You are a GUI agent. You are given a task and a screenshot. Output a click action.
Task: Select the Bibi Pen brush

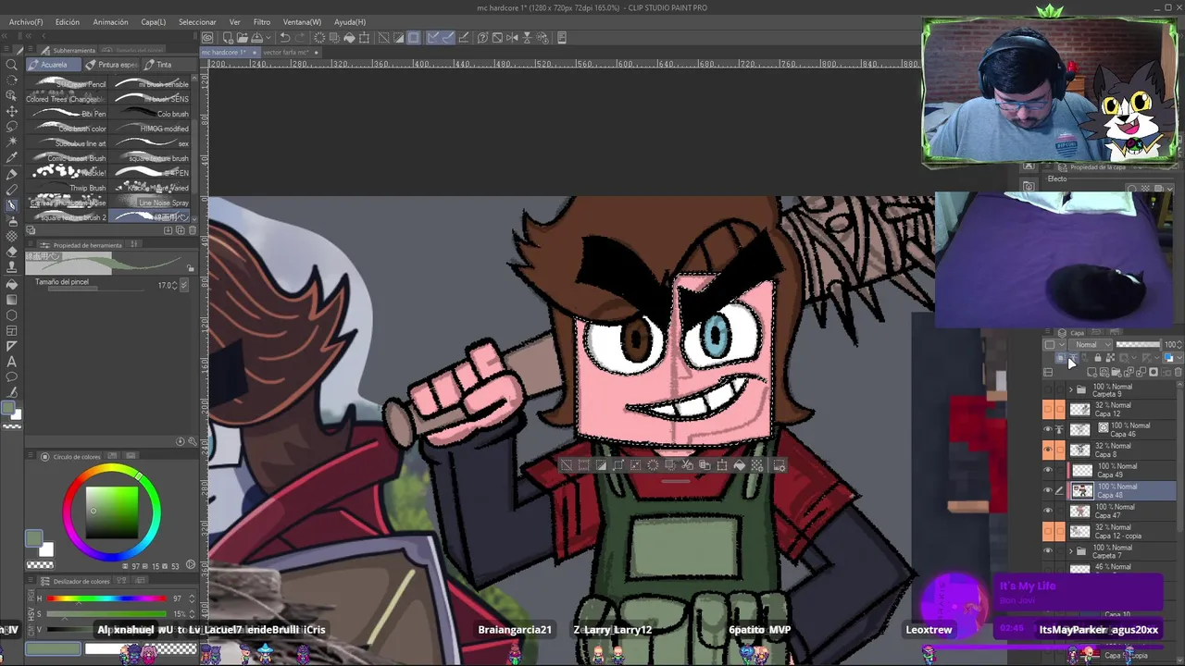[68, 114]
